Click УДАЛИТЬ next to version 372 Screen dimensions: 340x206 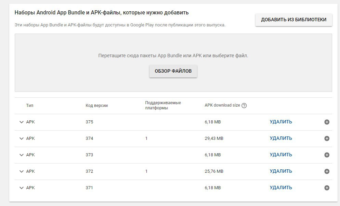[281, 171]
